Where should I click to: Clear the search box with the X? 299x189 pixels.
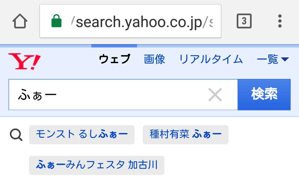215,95
